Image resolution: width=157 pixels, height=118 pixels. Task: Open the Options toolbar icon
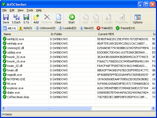(138, 18)
